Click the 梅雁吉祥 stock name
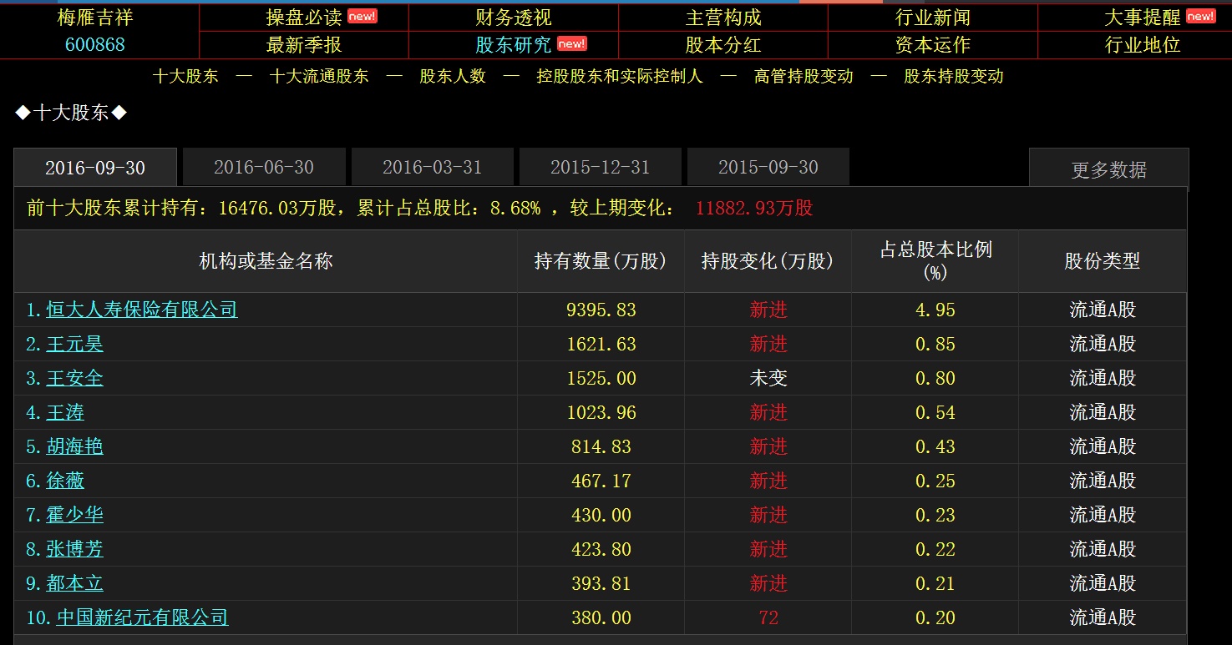This screenshot has width=1232, height=645. (95, 18)
